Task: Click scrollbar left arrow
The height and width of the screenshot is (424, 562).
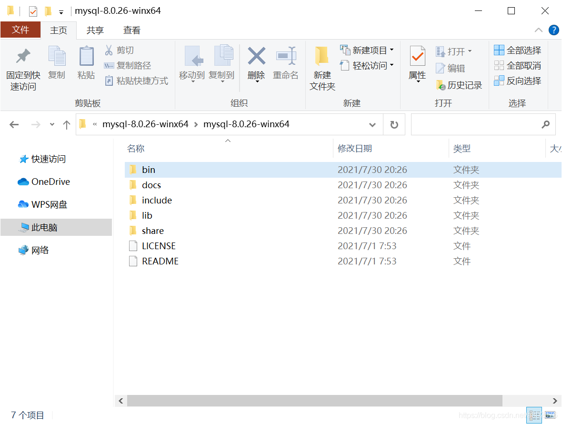Action: 121,401
